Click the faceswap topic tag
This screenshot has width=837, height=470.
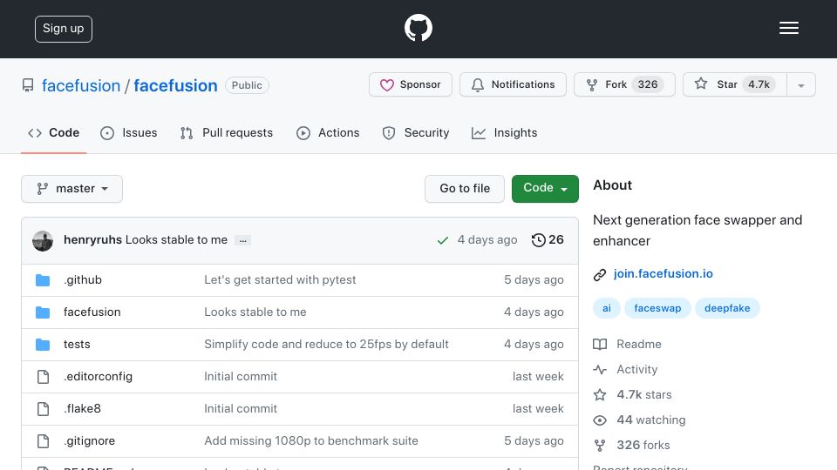(x=657, y=308)
